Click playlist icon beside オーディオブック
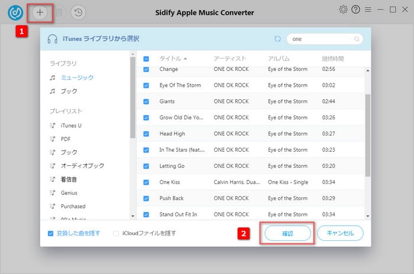Screen dimensions: 414x274 (x=53, y=165)
